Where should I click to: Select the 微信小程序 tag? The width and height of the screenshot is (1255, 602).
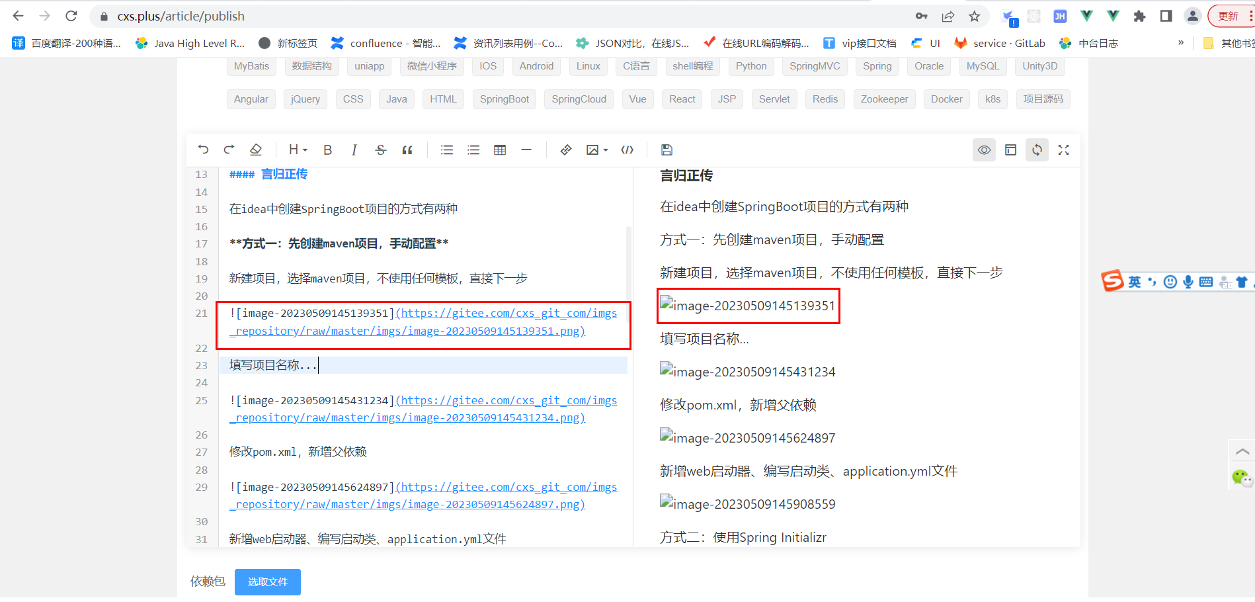(432, 66)
